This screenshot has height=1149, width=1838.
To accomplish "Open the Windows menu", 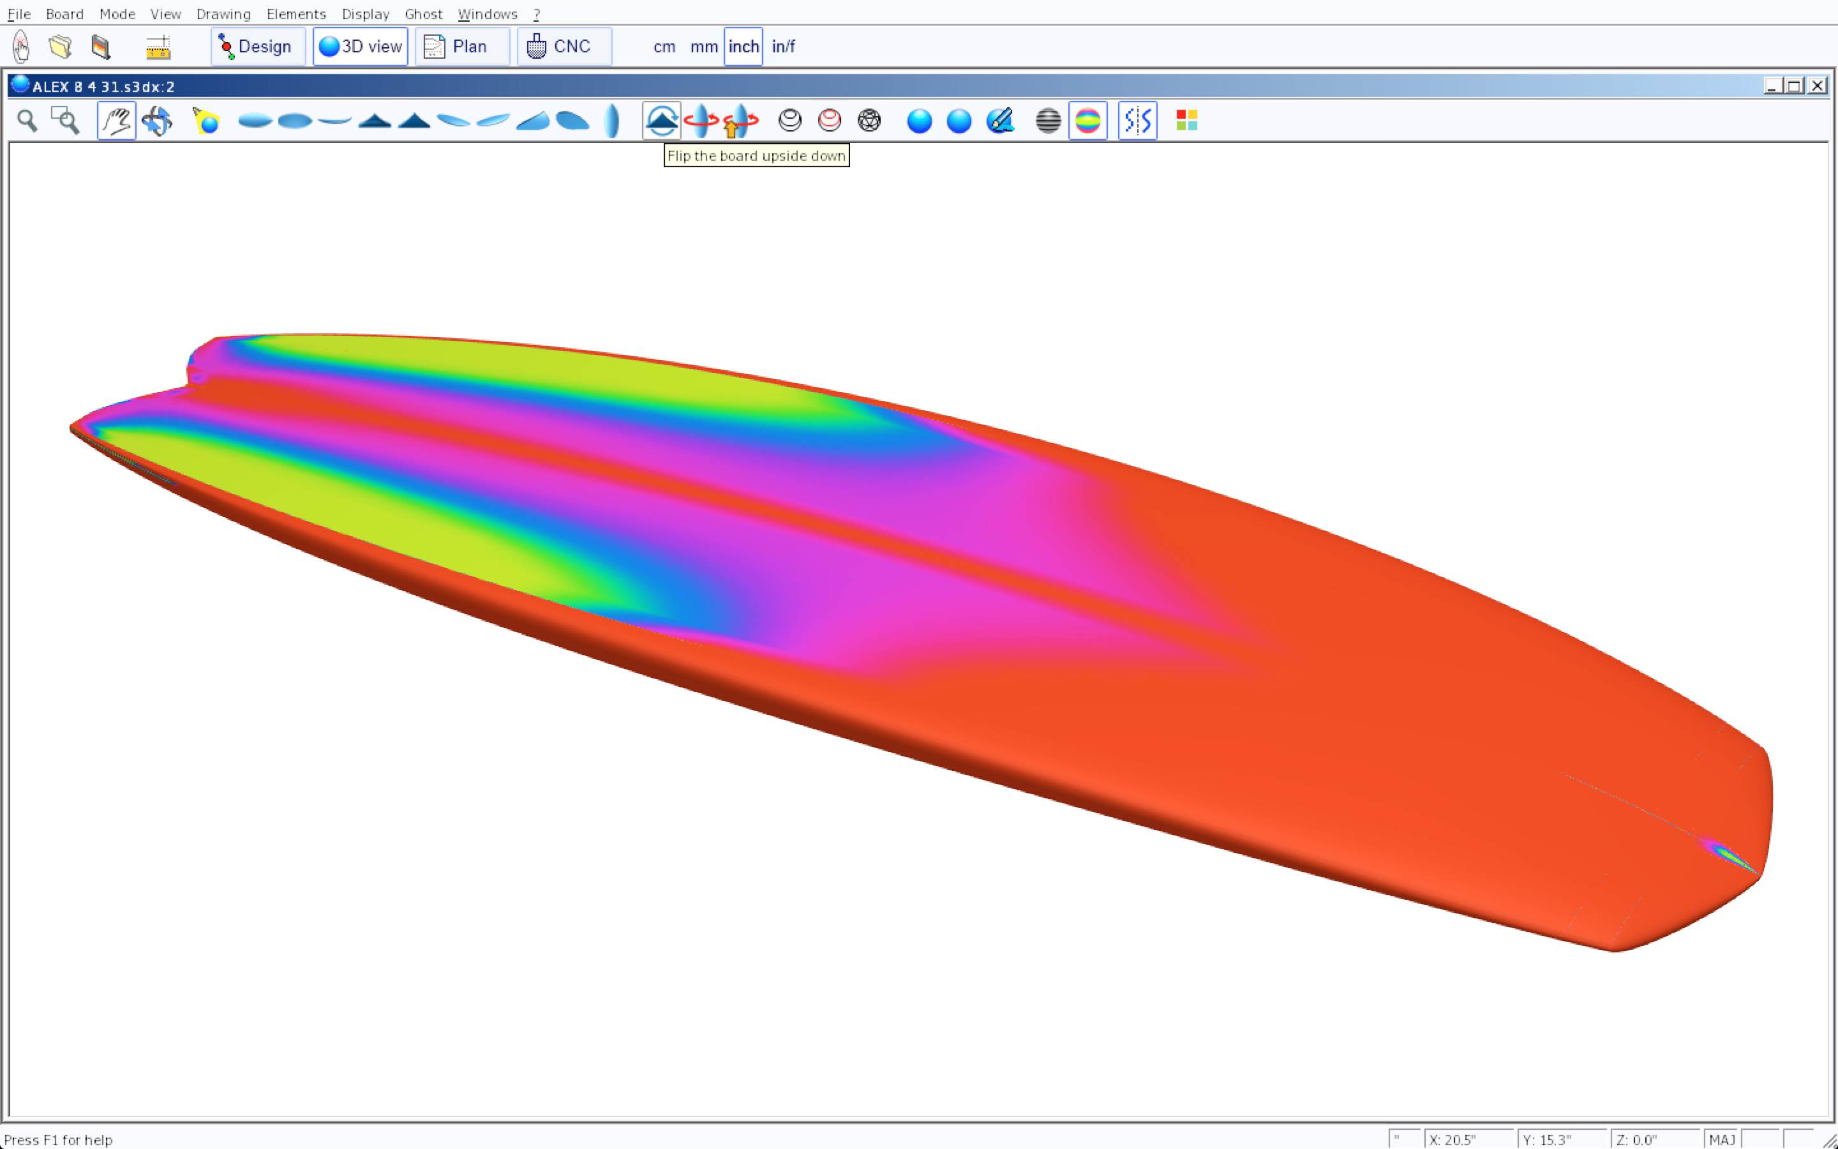I will tap(487, 13).
